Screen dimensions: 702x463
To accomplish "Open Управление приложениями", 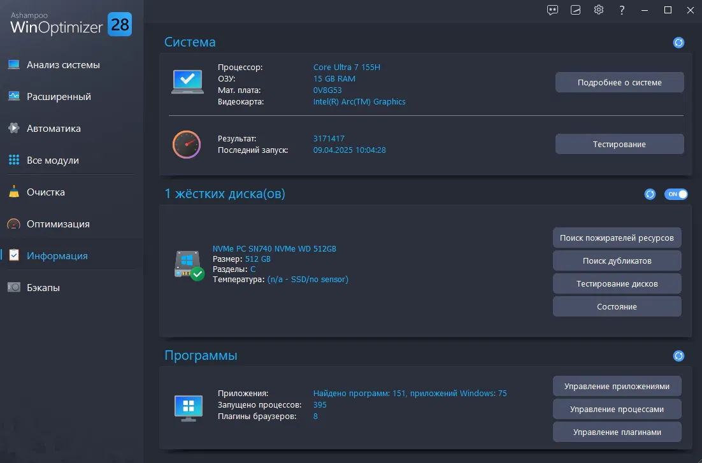I will click(617, 387).
